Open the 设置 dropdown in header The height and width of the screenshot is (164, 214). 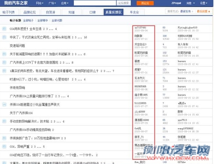203,3
